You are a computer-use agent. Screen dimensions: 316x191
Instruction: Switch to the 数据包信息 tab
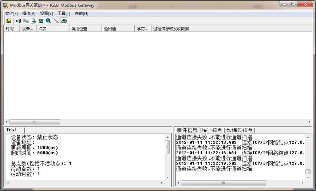[240, 130]
